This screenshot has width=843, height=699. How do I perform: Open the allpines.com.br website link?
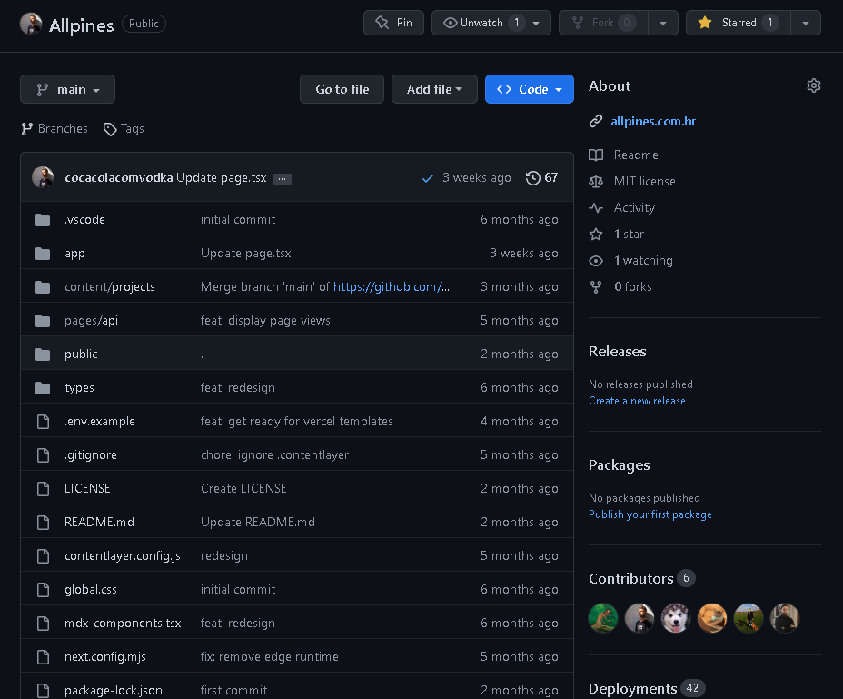pyautogui.click(x=653, y=121)
